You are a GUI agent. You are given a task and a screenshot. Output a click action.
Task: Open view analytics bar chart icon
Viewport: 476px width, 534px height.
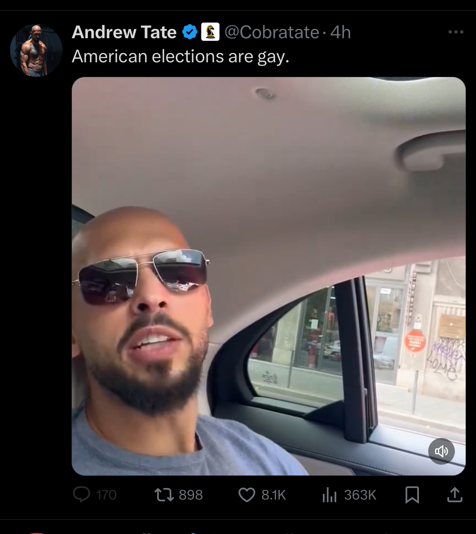pyautogui.click(x=329, y=495)
